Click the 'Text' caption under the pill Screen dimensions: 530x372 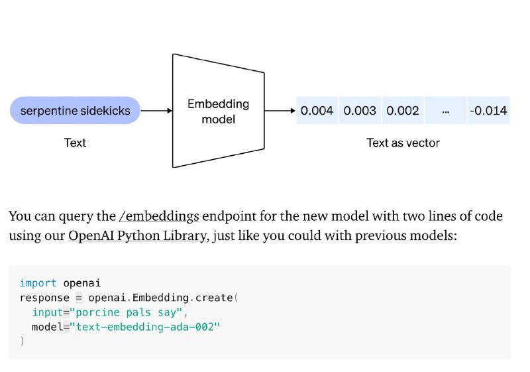point(75,143)
